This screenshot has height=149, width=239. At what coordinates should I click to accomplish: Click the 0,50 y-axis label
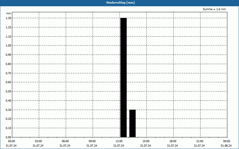[x=8, y=91]
